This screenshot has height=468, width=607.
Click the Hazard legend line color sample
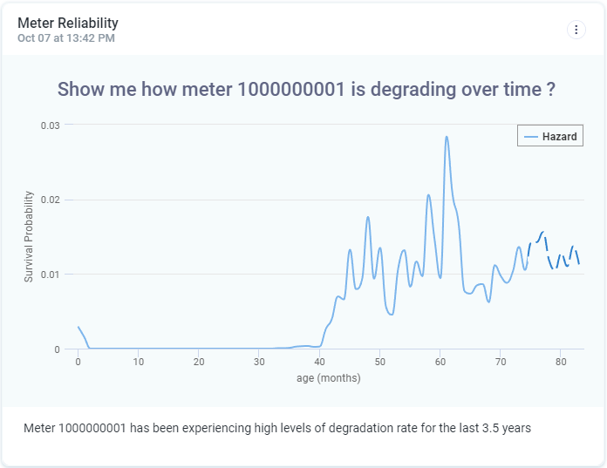[530, 137]
